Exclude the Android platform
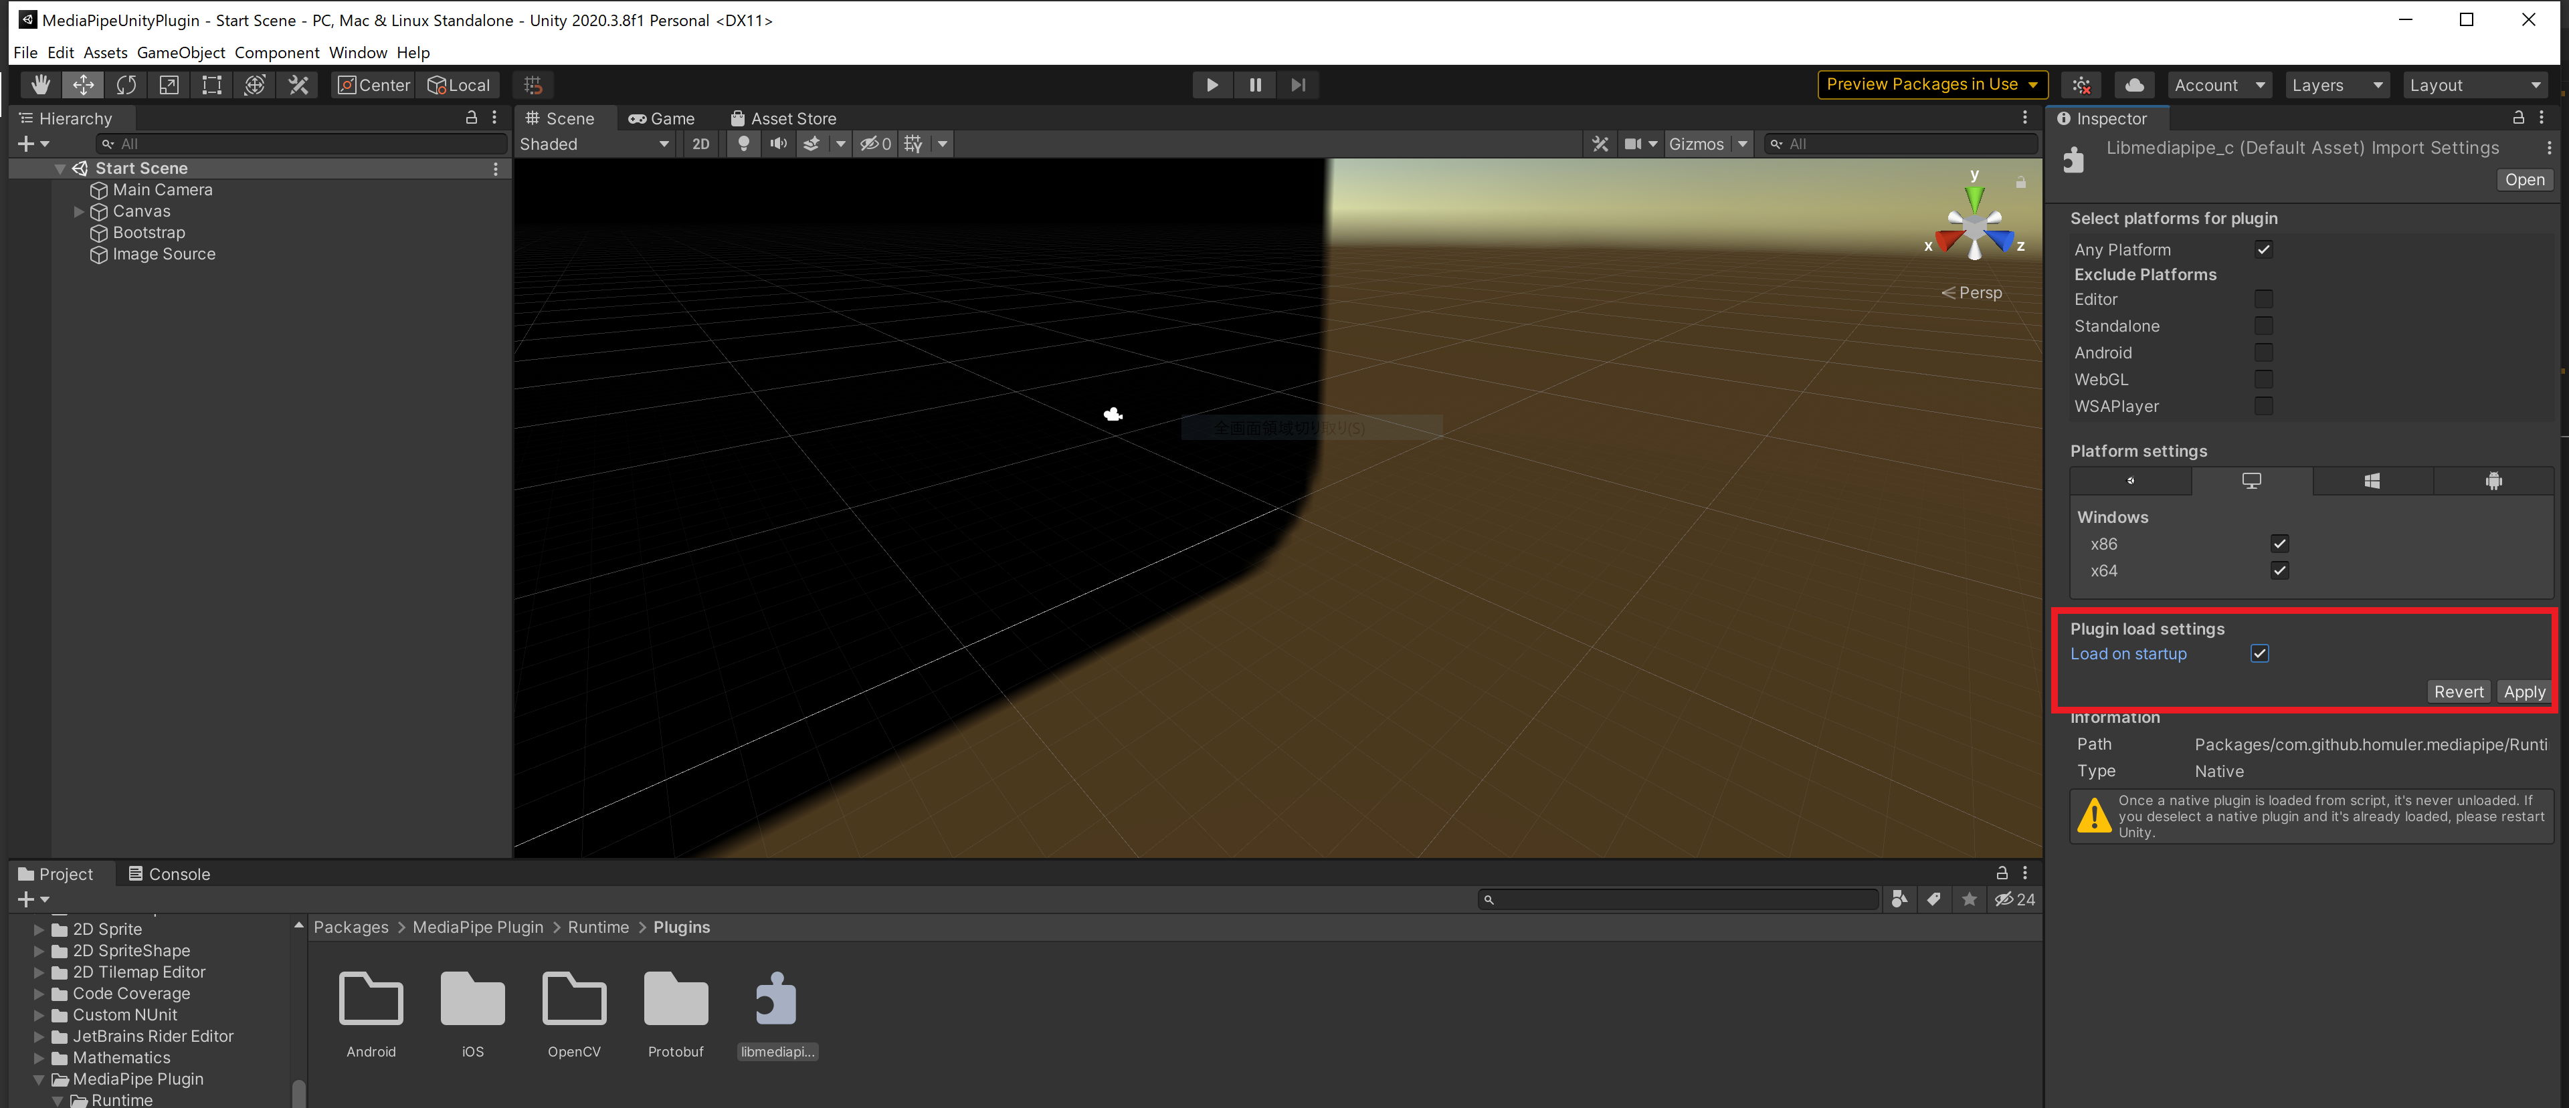The height and width of the screenshot is (1108, 2569). [2264, 352]
